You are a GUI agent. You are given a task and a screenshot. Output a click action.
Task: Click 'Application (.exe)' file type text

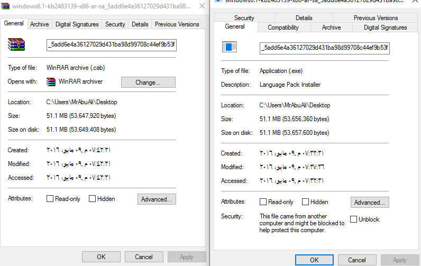pos(281,71)
